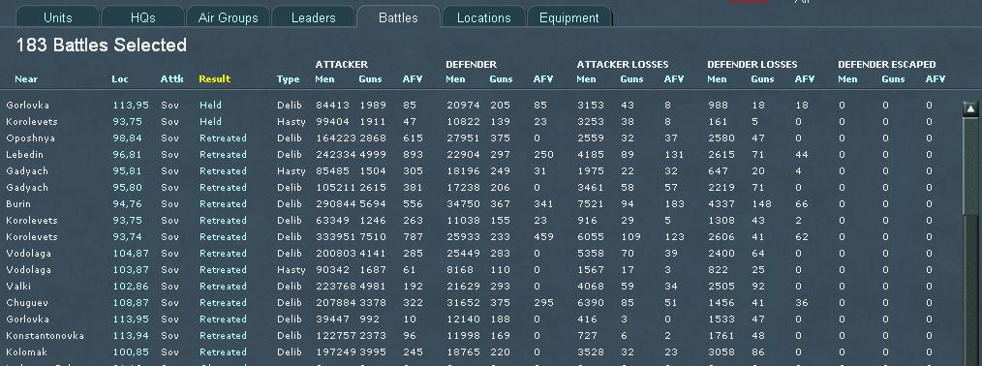Click Retreated result in Chuguev row
Image resolution: width=982 pixels, height=366 pixels.
tap(223, 302)
